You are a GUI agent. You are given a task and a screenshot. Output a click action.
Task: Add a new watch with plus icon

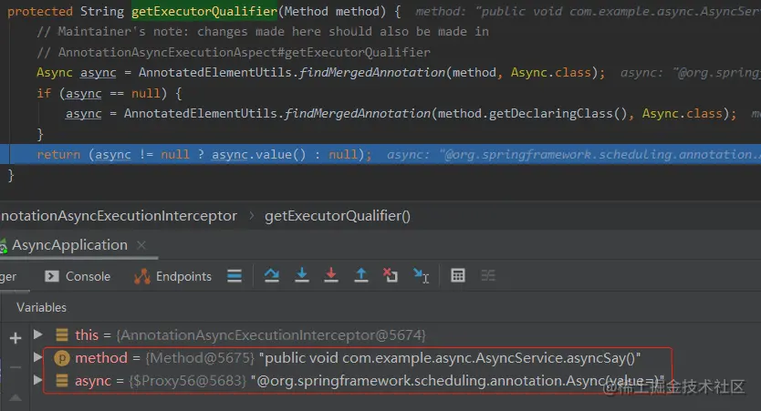[16, 338]
